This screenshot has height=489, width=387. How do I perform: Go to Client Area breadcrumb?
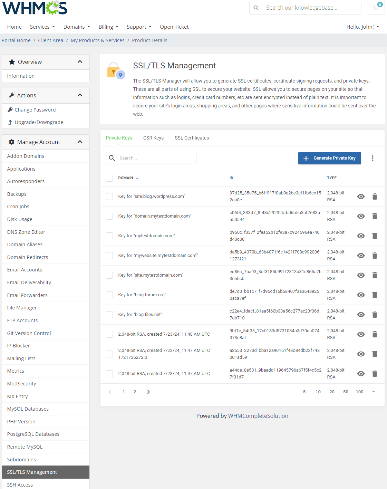[51, 40]
